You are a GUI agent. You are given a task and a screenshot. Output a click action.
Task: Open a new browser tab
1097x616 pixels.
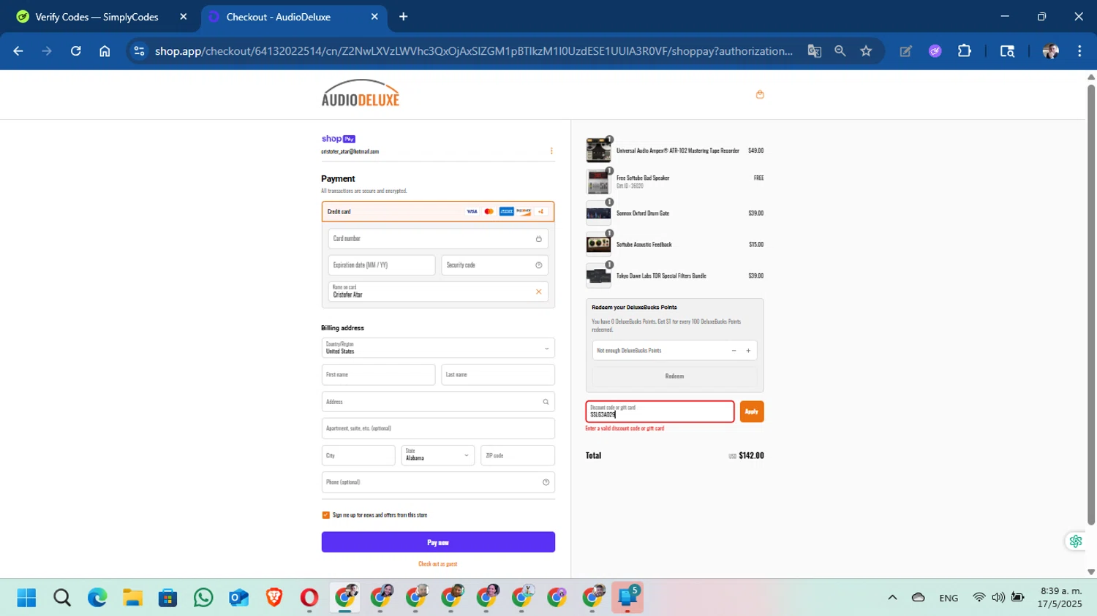coord(403,17)
